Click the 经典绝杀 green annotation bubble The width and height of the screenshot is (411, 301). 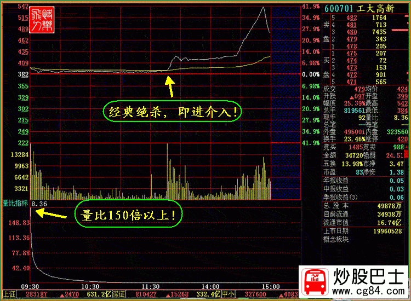pyautogui.click(x=171, y=112)
